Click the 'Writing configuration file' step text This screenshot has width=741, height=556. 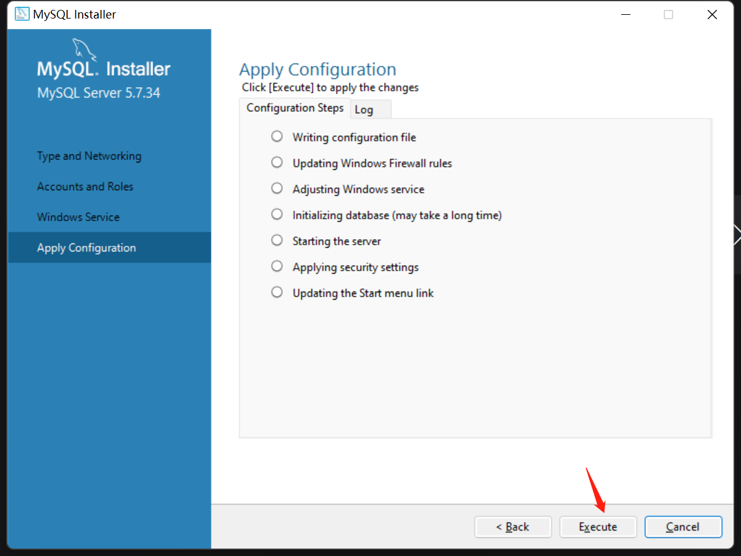(x=354, y=138)
